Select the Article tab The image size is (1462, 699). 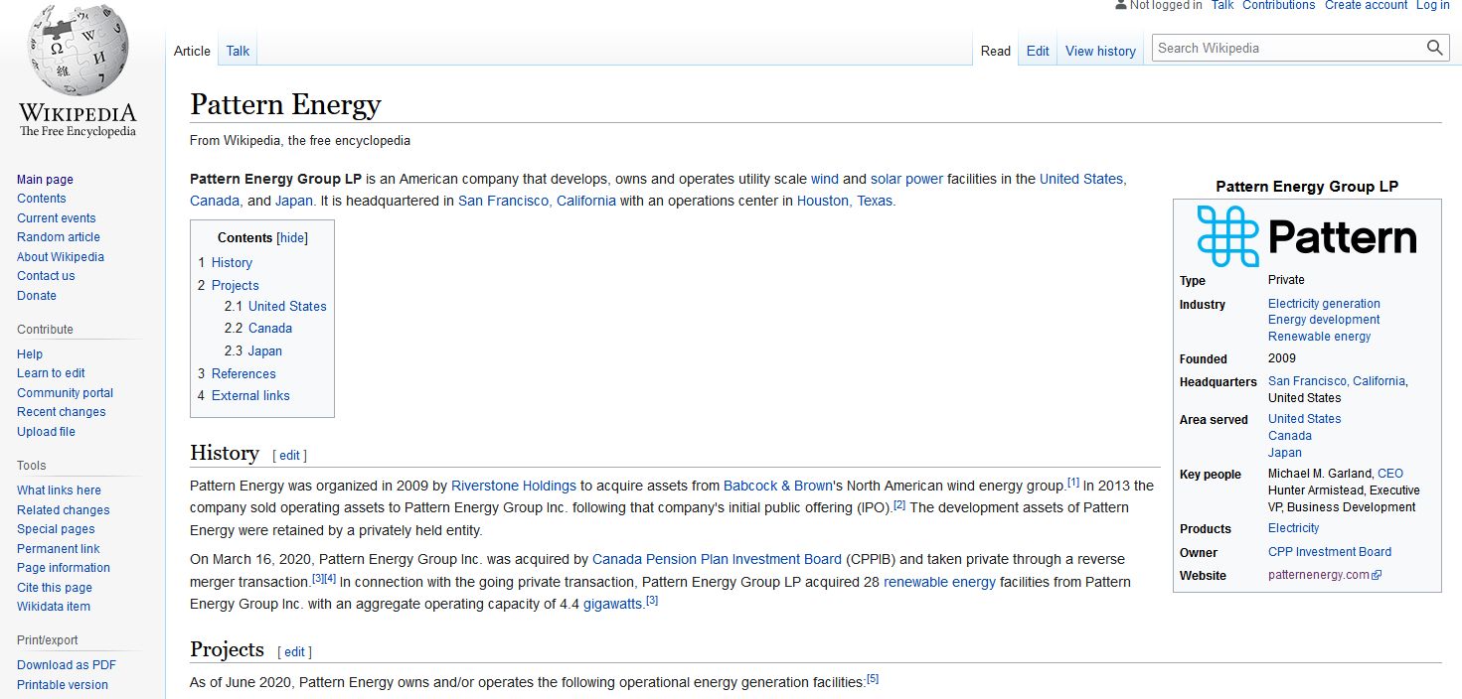click(192, 51)
